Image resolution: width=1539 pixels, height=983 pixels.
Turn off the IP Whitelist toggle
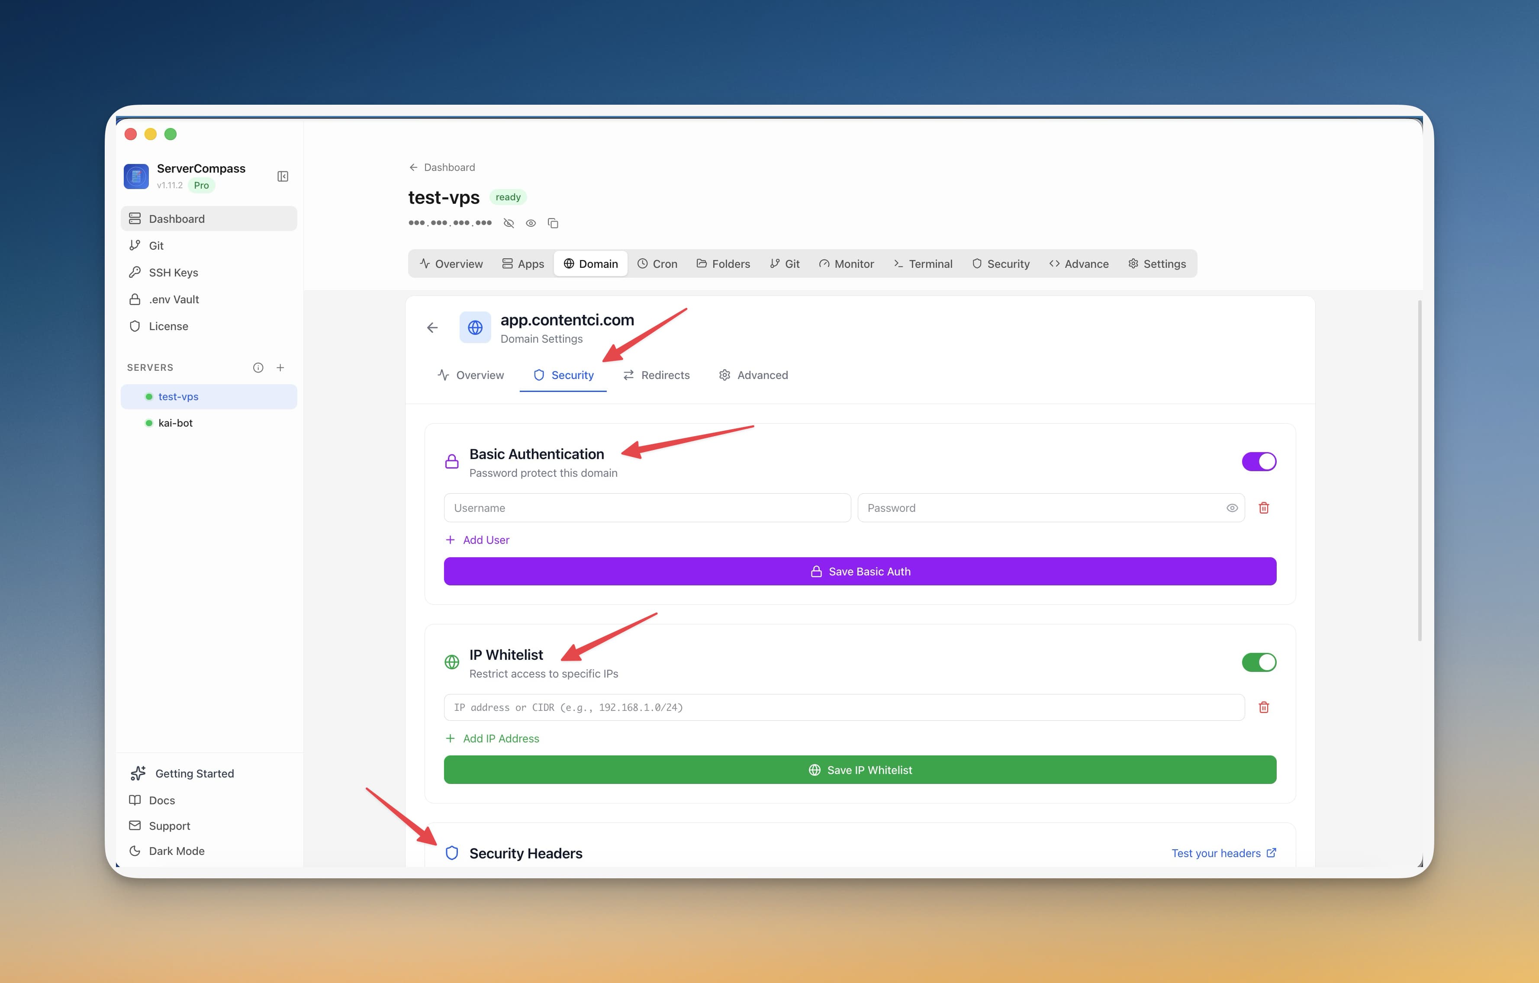click(x=1259, y=662)
